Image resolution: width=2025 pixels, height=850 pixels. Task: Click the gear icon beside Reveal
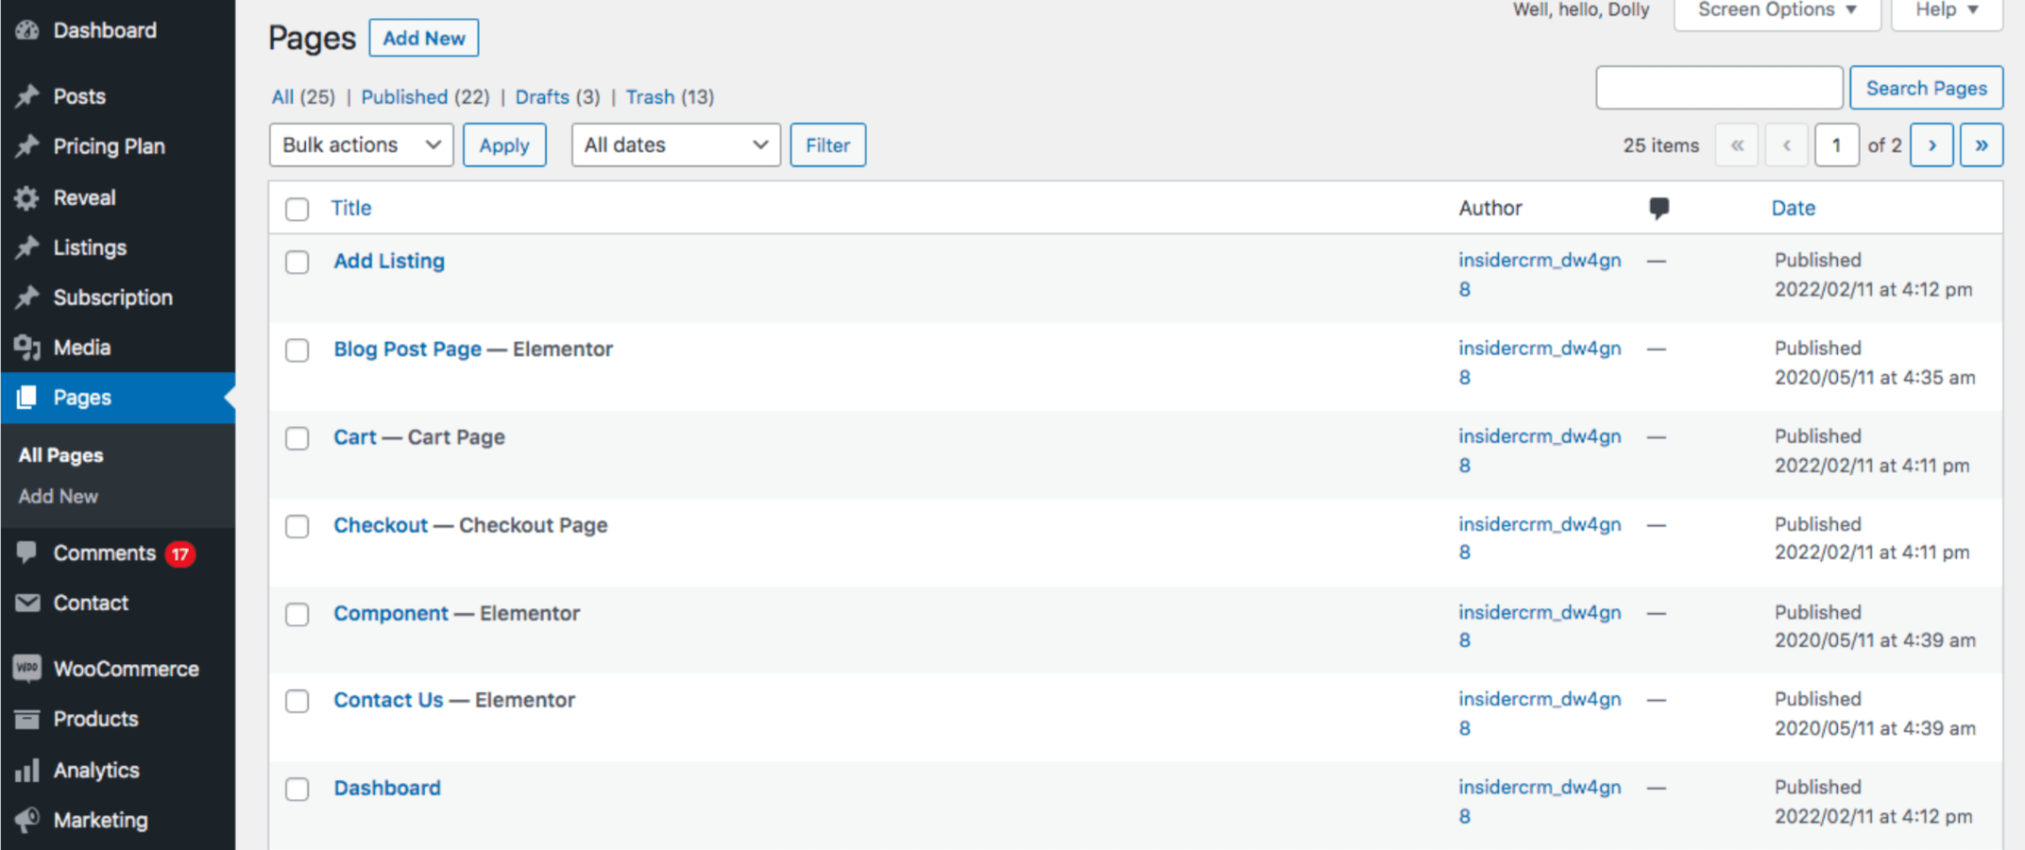[27, 198]
